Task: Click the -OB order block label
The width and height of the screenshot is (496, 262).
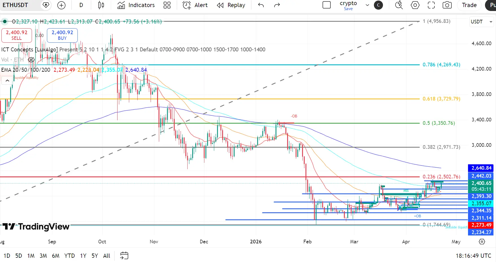Action: (x=294, y=116)
